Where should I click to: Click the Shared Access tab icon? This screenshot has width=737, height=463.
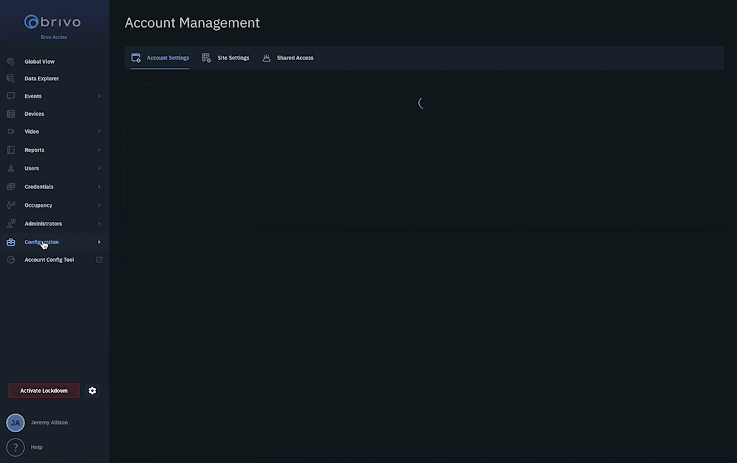[266, 58]
